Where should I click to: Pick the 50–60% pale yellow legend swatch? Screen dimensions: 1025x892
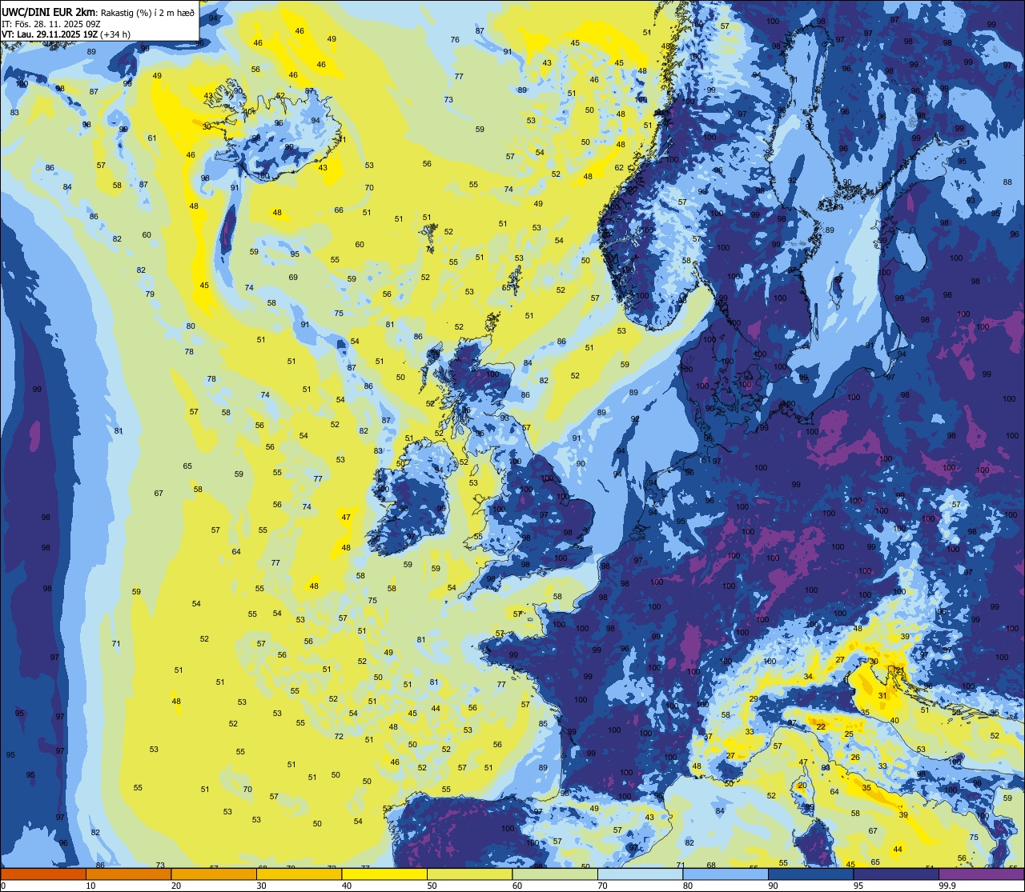[469, 874]
